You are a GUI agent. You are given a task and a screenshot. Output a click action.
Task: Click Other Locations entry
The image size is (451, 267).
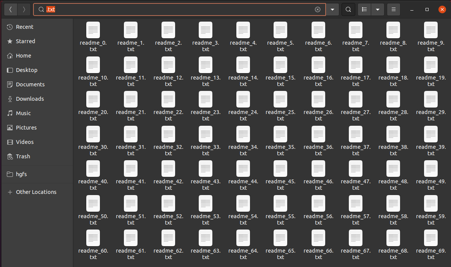point(36,192)
